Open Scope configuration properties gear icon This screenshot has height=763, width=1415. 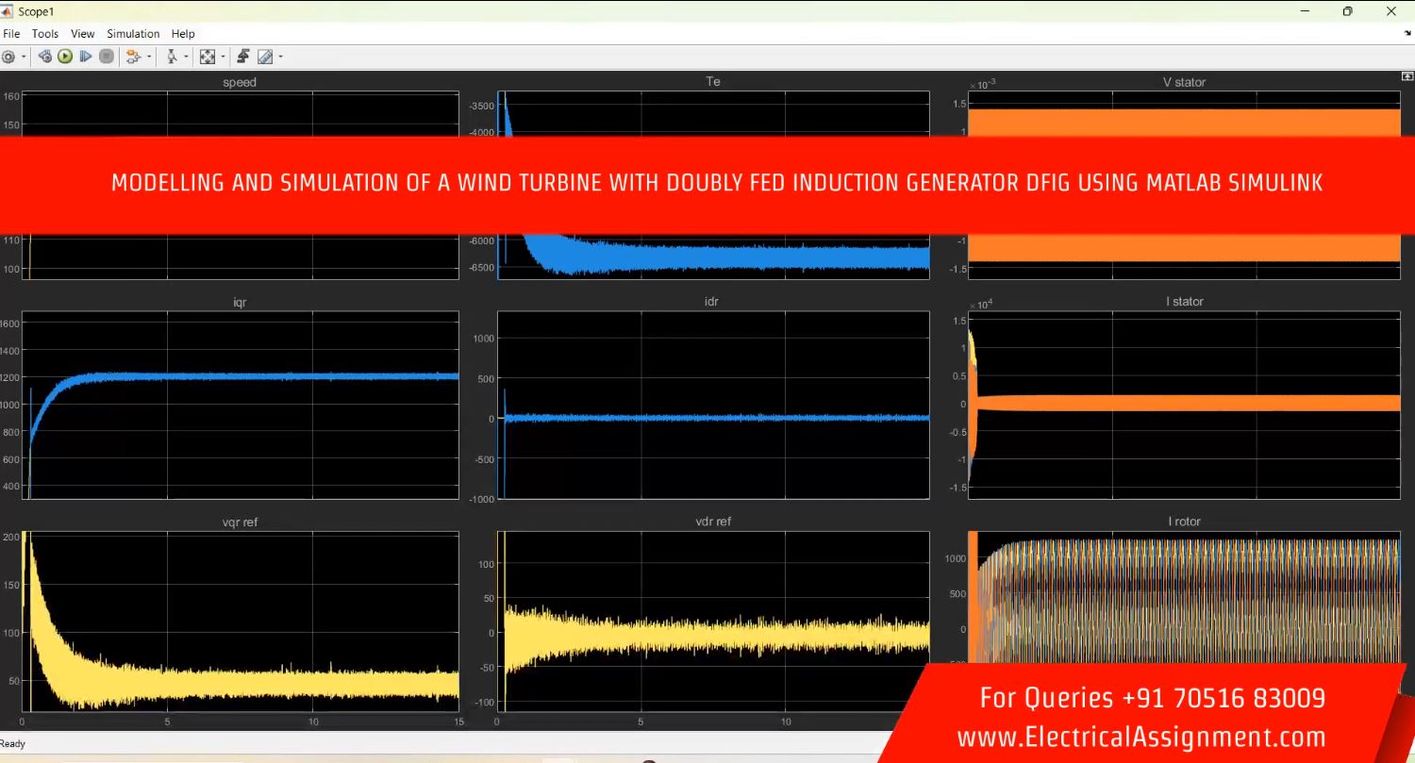(8, 57)
